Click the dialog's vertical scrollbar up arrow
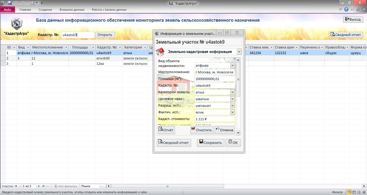 (x=238, y=60)
